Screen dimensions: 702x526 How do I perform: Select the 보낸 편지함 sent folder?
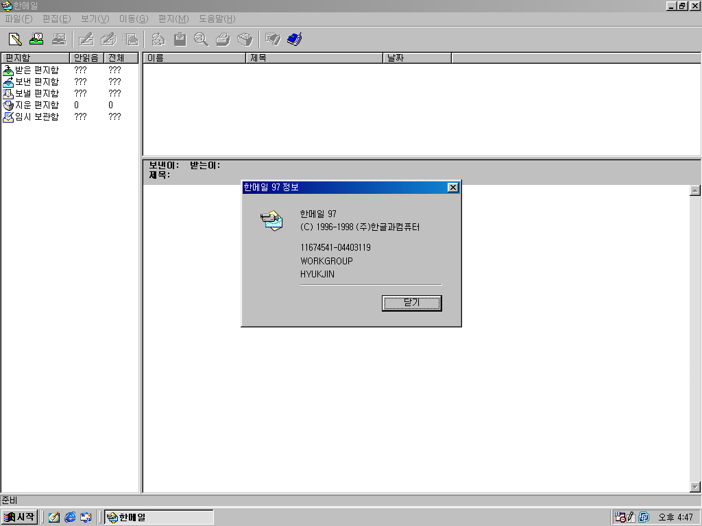point(31,82)
